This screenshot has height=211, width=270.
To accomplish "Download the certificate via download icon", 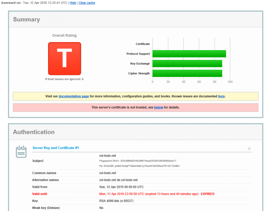I will (x=249, y=148).
